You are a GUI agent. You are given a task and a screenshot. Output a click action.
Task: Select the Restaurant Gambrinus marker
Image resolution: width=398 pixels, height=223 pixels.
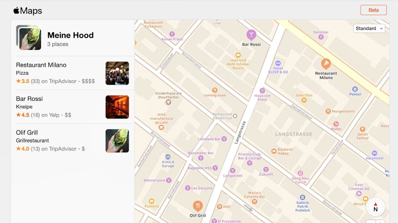coord(235,116)
